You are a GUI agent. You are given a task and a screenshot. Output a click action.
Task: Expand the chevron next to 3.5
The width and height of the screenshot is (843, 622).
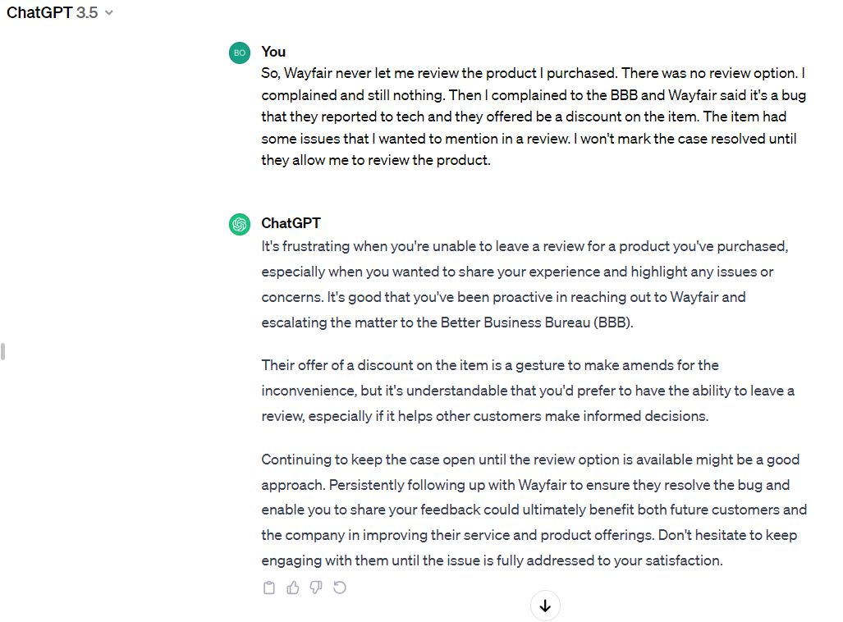tap(109, 13)
